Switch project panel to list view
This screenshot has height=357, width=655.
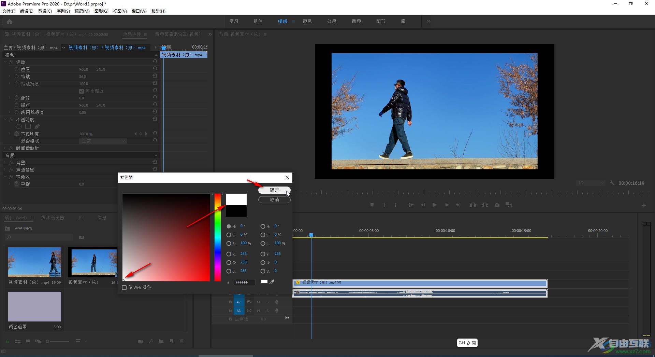point(18,341)
